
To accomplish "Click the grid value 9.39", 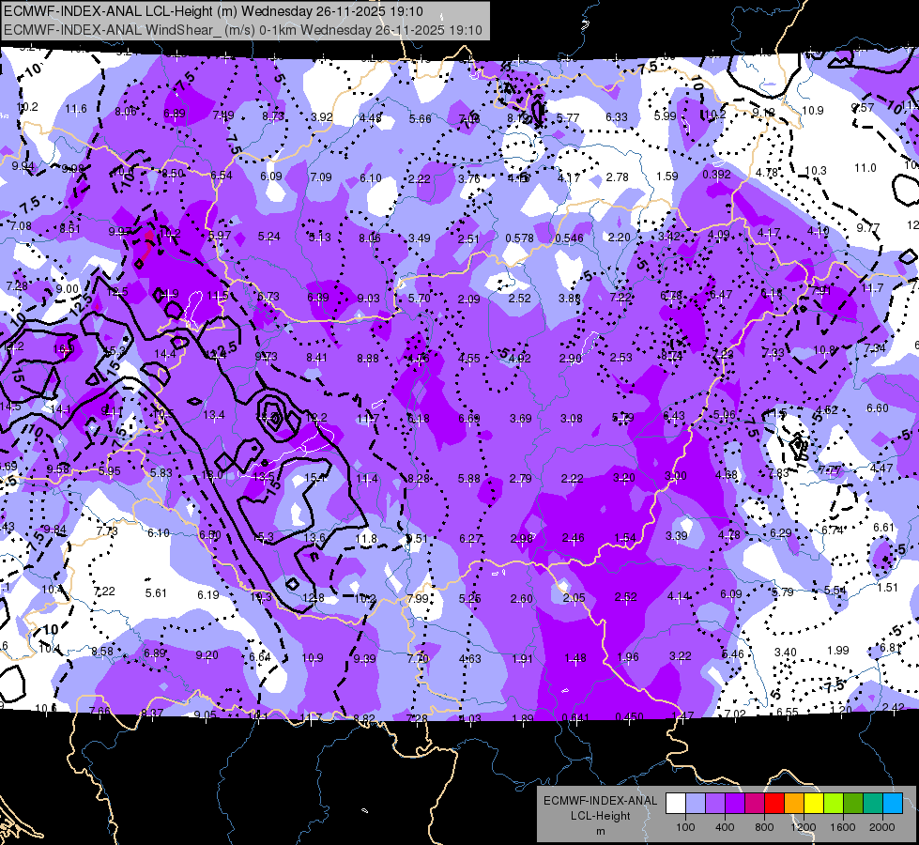I will pos(364,659).
